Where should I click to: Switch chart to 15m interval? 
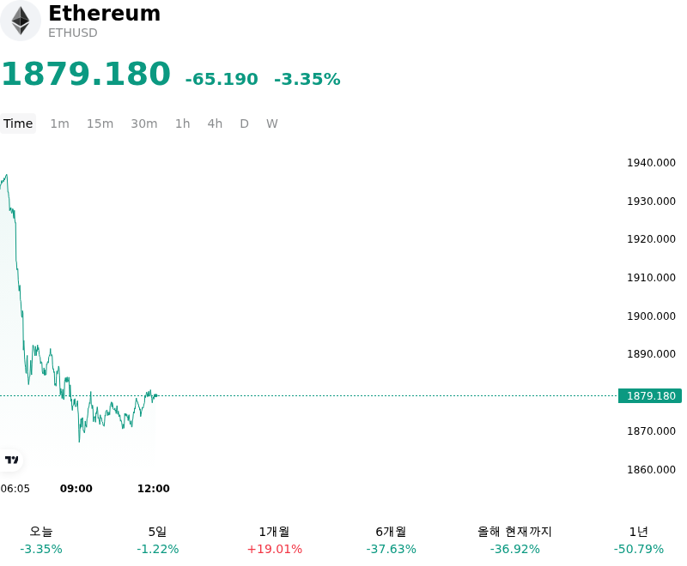click(x=100, y=123)
